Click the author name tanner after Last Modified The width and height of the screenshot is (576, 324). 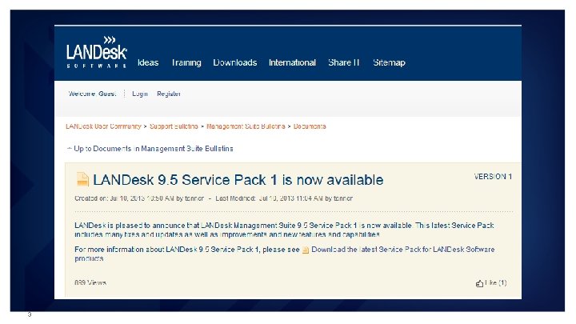click(343, 198)
